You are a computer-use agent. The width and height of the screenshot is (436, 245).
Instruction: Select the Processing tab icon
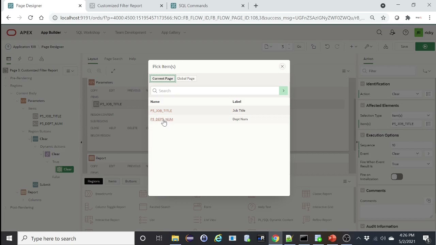(x=30, y=59)
